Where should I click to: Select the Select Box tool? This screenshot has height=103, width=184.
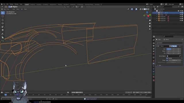[3, 13]
